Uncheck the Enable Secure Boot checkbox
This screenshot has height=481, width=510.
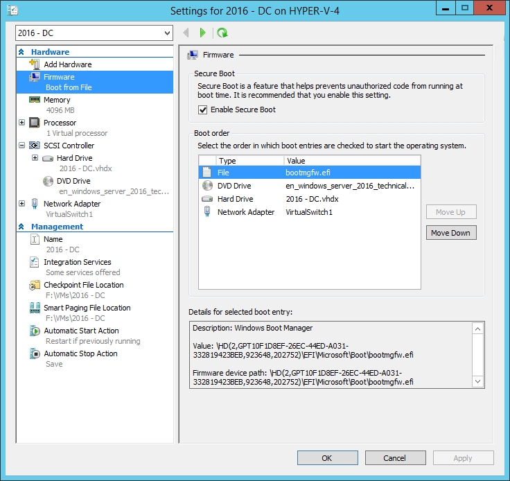(x=203, y=110)
